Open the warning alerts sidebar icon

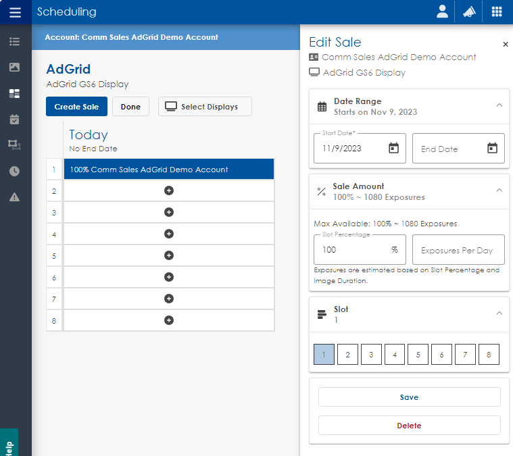[x=14, y=197]
